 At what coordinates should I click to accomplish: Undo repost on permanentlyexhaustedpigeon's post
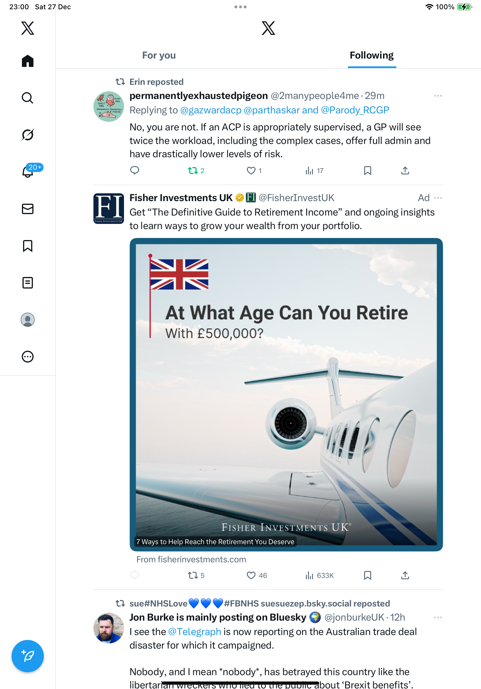193,171
